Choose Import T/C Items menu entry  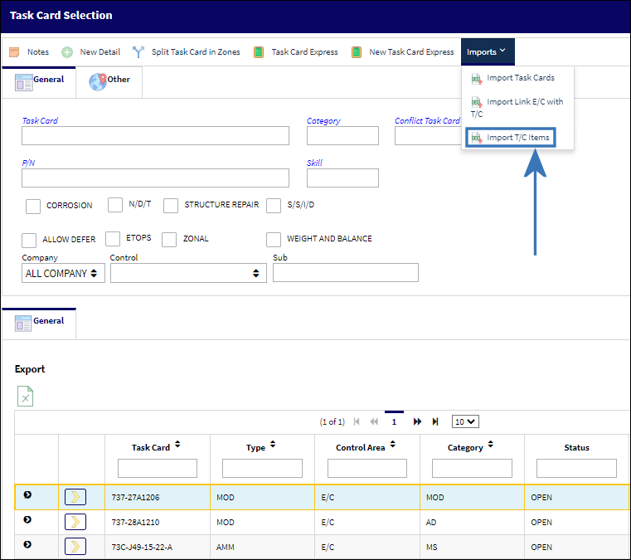tap(511, 138)
